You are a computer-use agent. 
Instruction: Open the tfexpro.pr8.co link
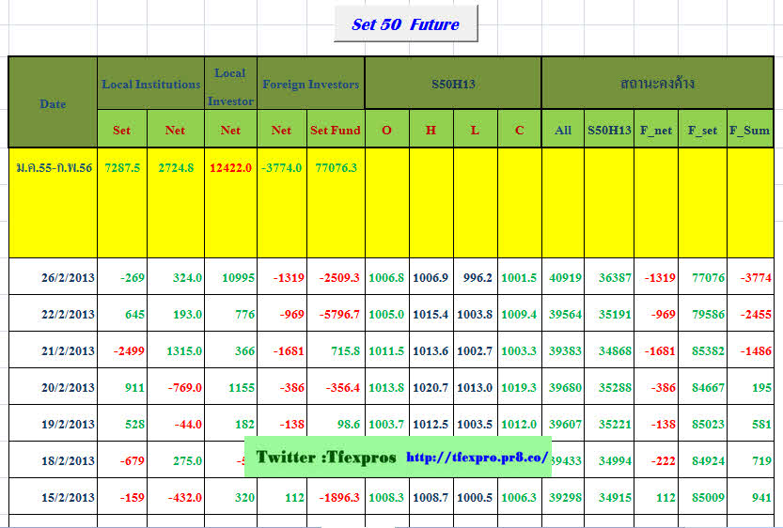(477, 458)
